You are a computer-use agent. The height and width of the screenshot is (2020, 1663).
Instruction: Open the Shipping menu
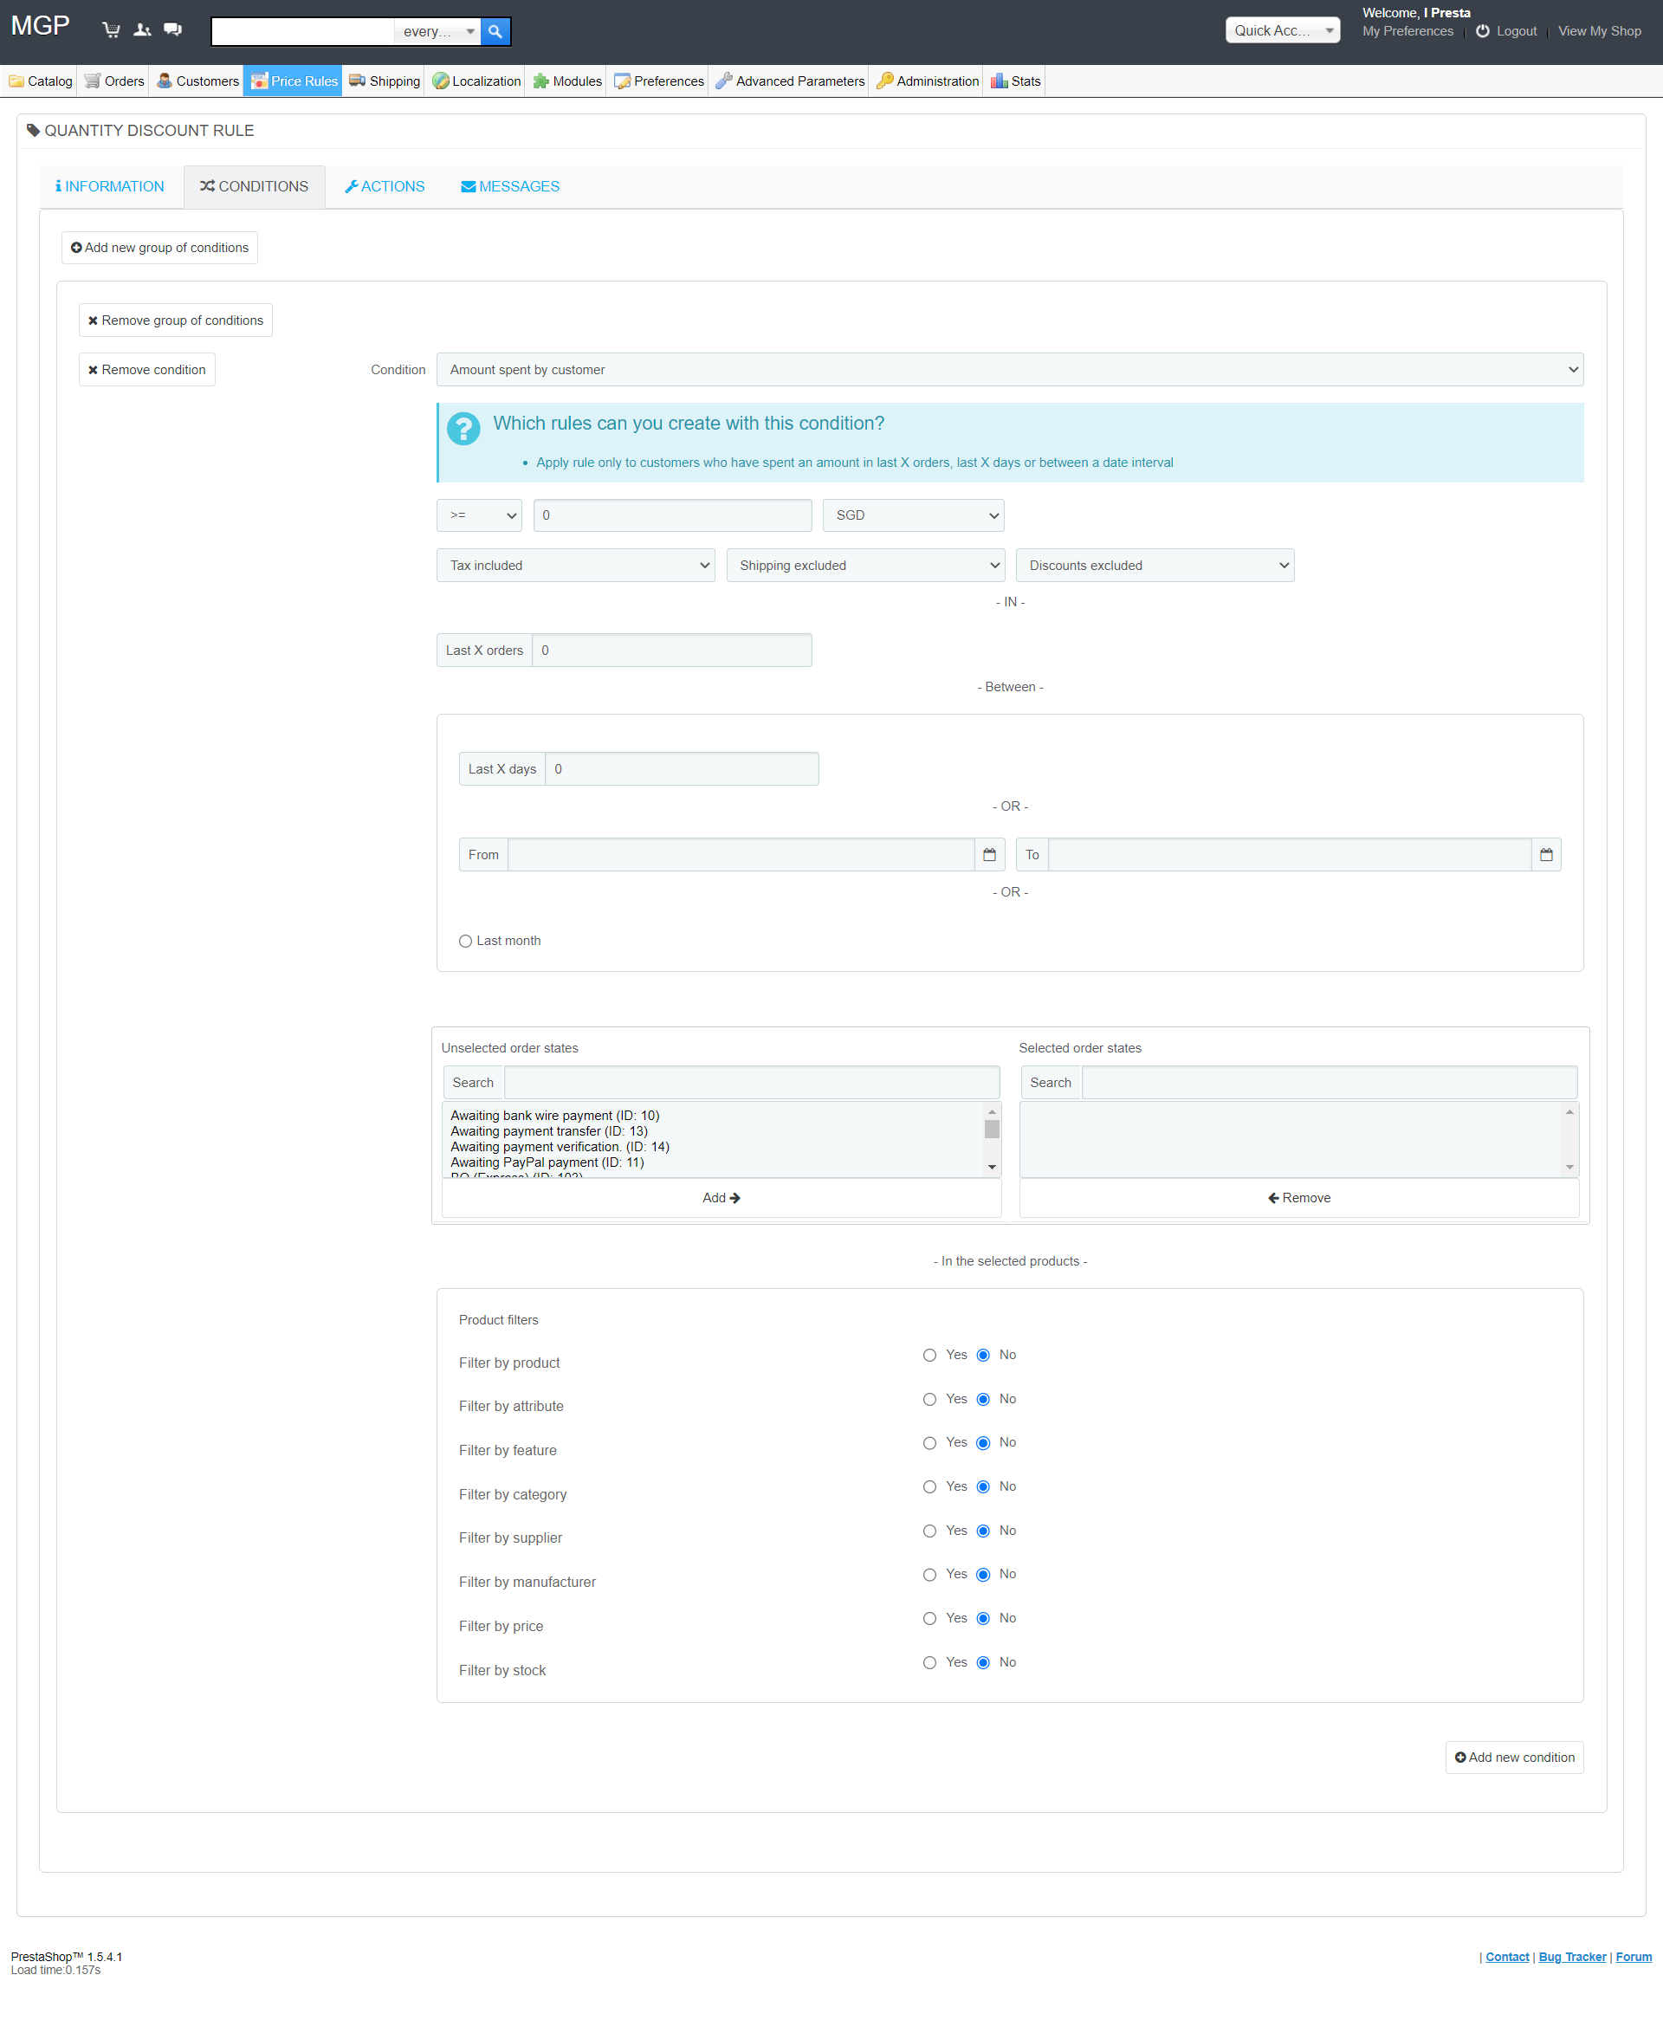click(385, 81)
